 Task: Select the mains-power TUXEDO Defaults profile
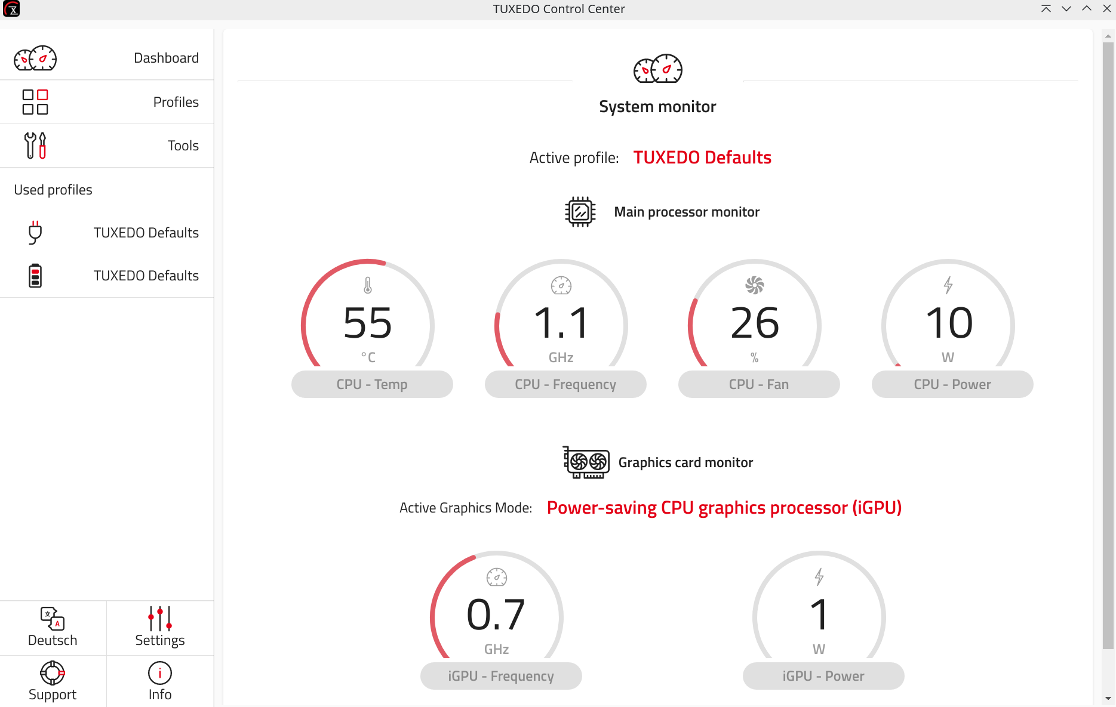coord(107,233)
